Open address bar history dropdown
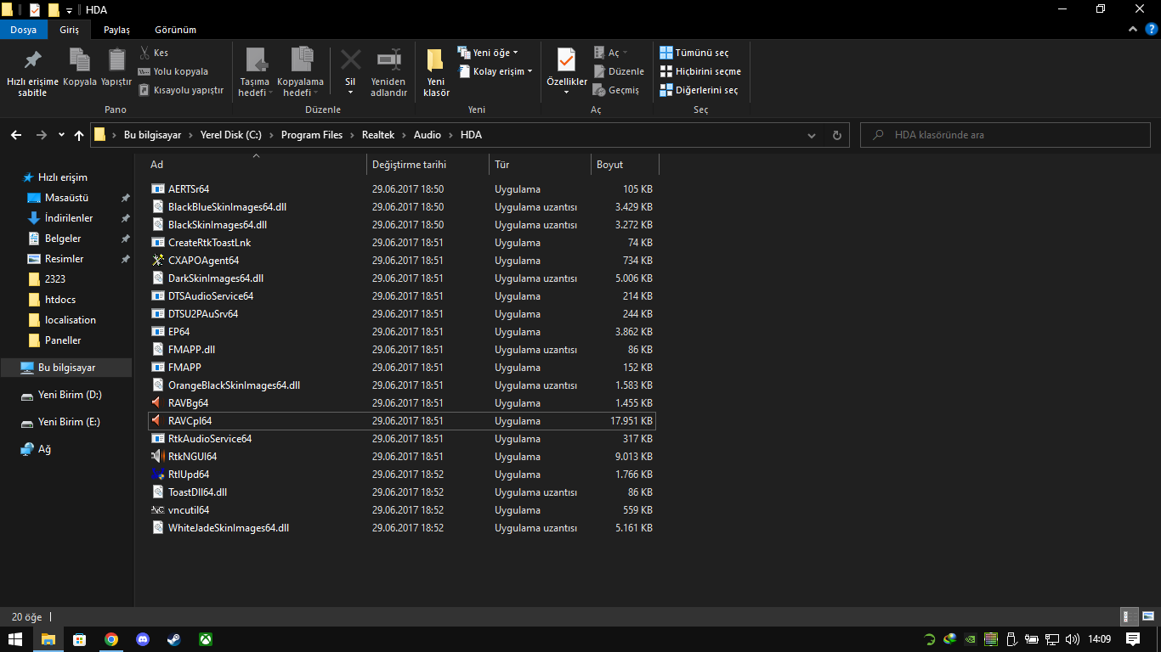This screenshot has height=652, width=1161. [x=812, y=135]
